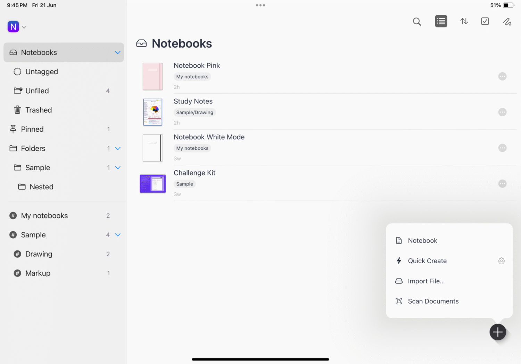Create a new Notebook from the menu
This screenshot has width=521, height=364.
422,240
